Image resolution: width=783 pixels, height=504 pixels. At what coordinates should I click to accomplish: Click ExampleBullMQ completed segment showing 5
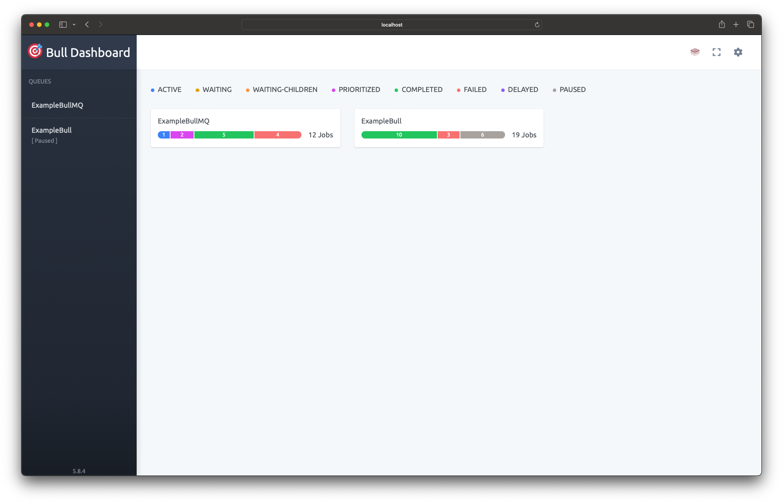(224, 135)
